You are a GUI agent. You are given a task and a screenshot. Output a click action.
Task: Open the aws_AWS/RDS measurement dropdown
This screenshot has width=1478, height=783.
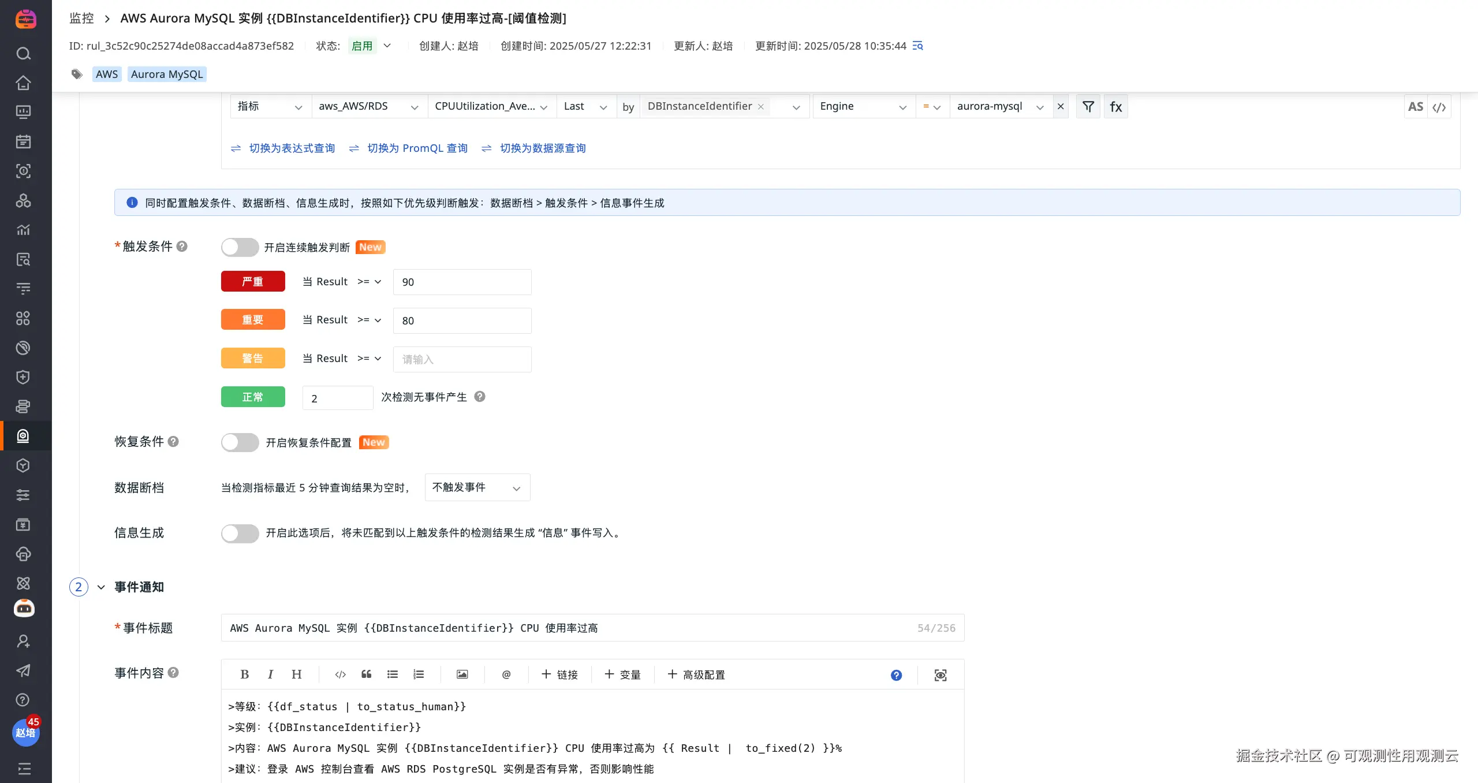369,106
